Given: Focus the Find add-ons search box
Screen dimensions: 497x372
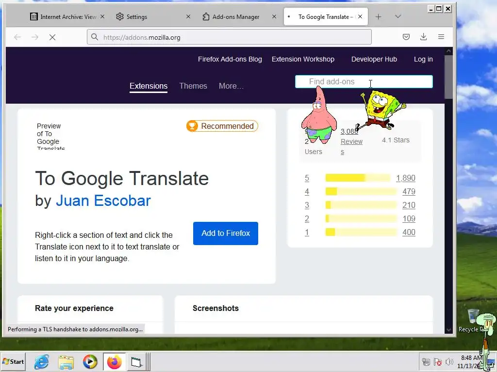Looking at the screenshot, I should point(364,81).
